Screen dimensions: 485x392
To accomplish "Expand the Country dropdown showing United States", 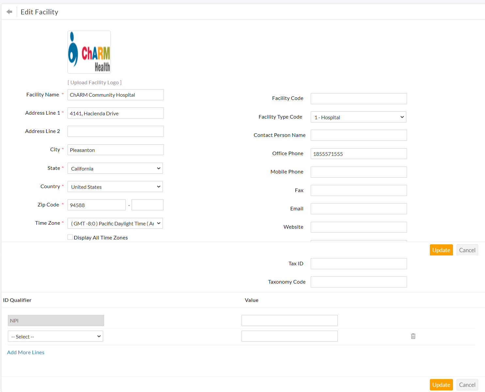I will pos(115,187).
